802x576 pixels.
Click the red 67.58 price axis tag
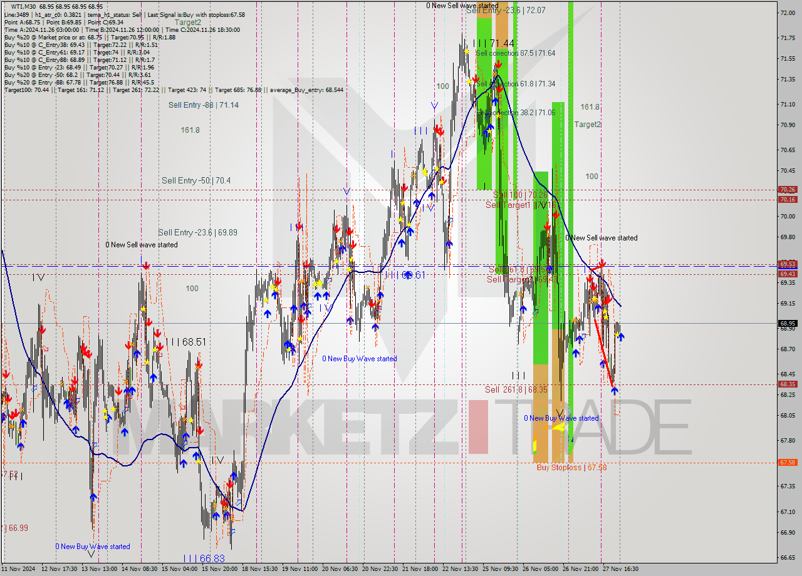tap(788, 462)
